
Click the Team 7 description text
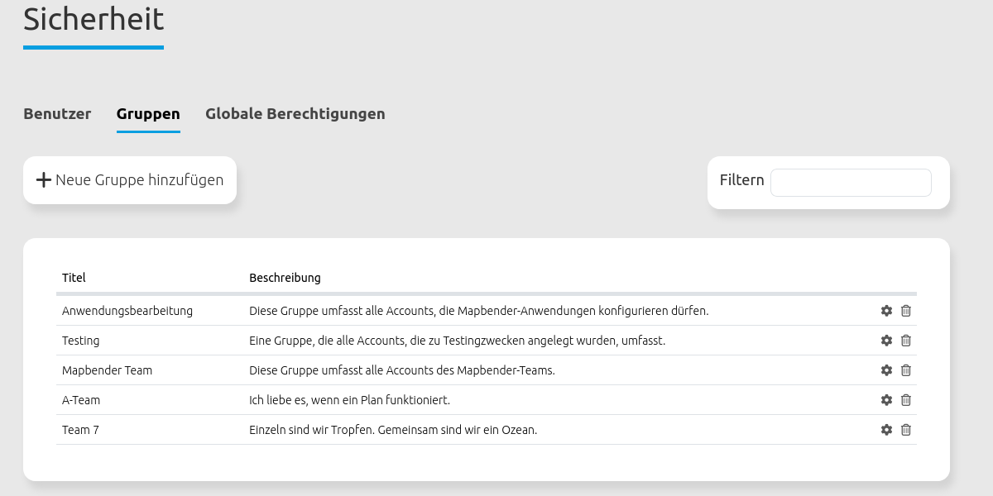[393, 430]
